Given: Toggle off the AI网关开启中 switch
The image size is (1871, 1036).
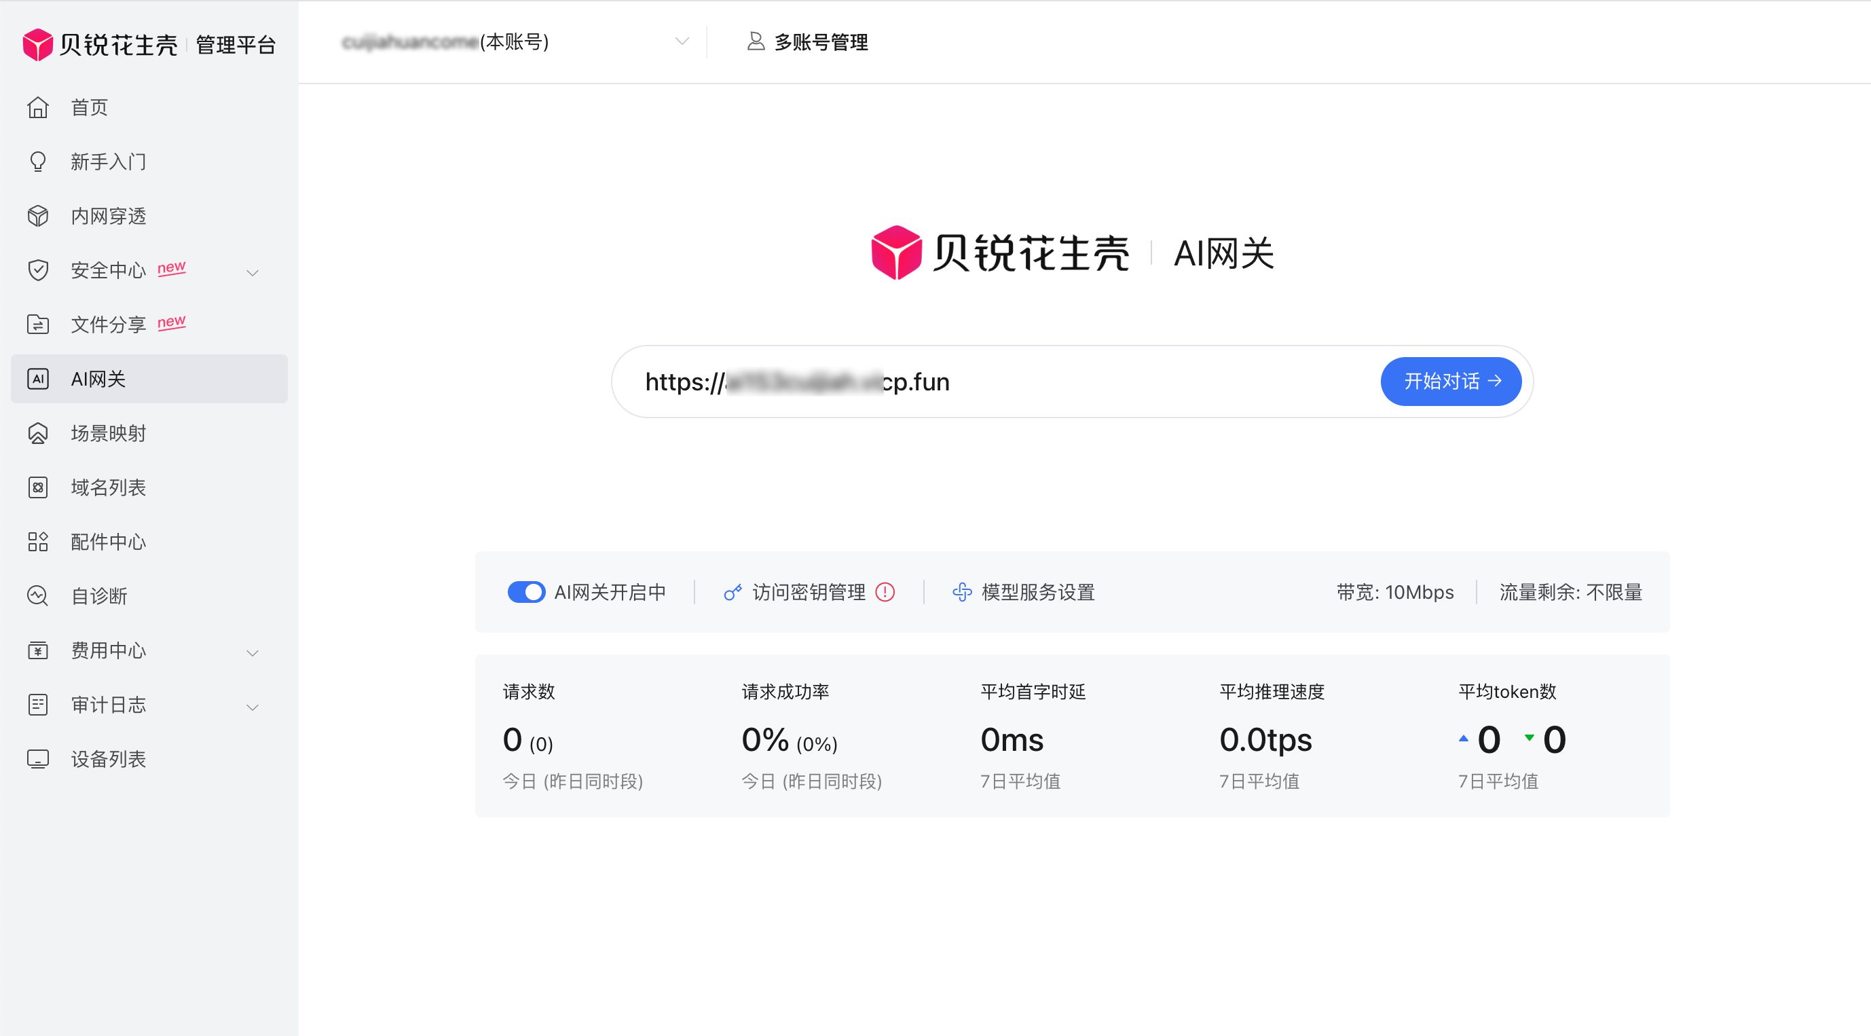Looking at the screenshot, I should click(x=526, y=592).
